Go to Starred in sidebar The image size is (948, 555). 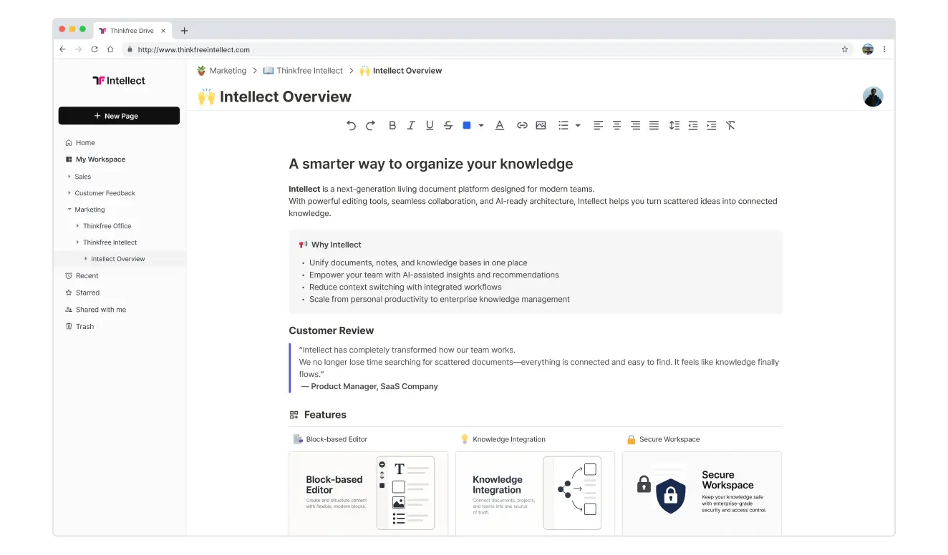click(87, 293)
